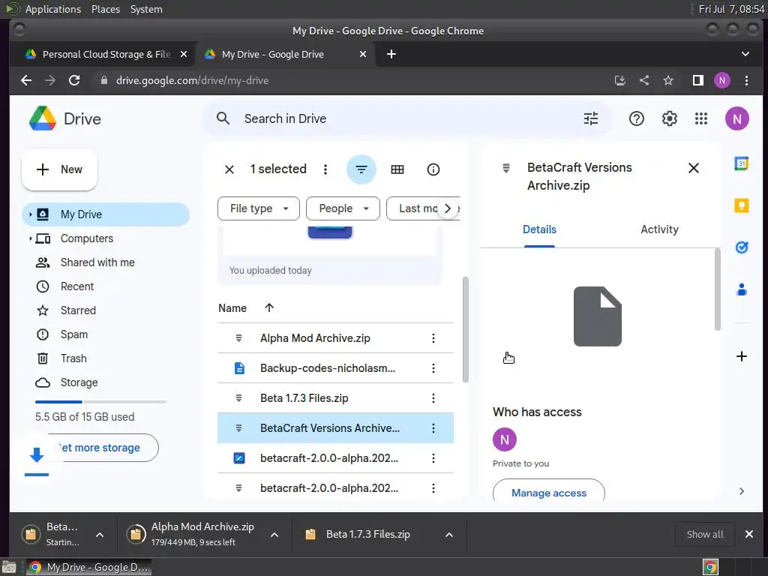The height and width of the screenshot is (576, 768).
Task: Clear the current selection with X
Action: click(x=229, y=169)
